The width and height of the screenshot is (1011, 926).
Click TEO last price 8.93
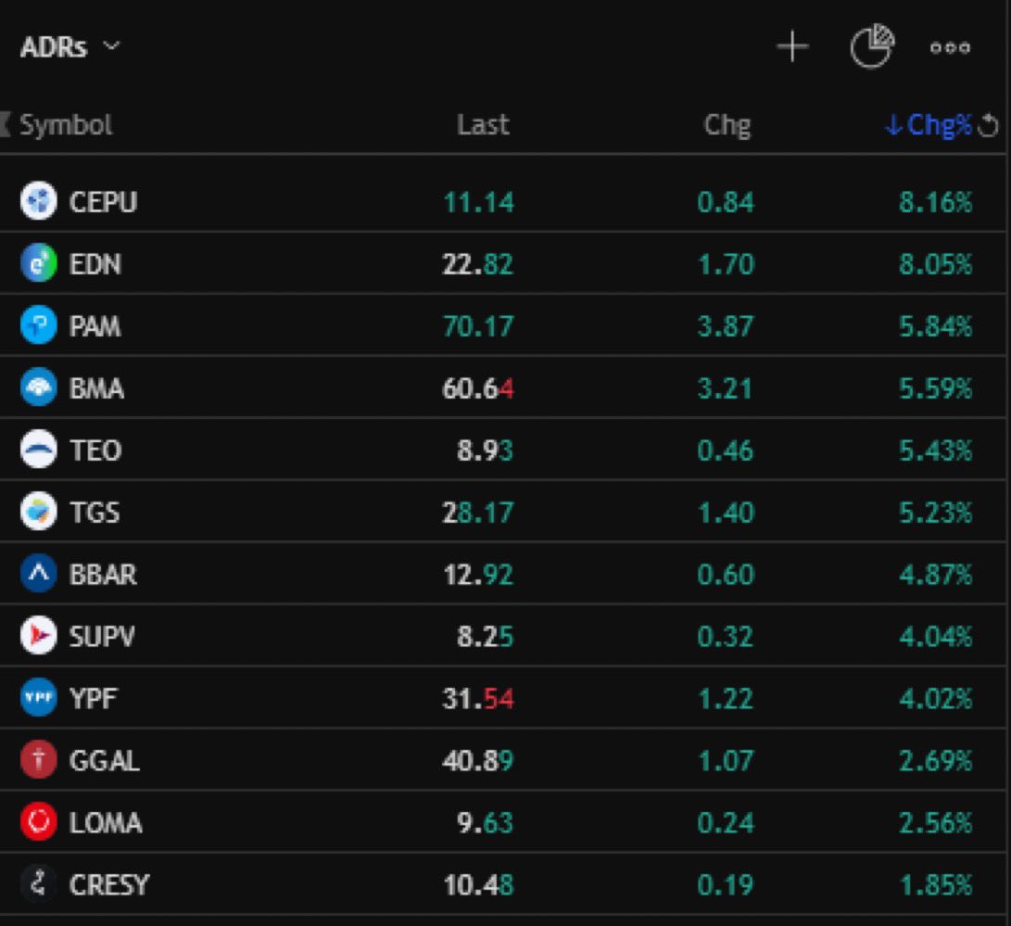tap(485, 450)
